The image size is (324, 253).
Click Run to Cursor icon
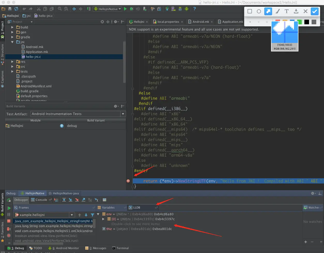click(96, 200)
